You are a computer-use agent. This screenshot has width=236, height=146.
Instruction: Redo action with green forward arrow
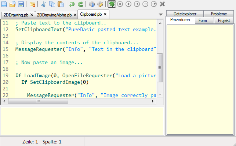point(80,4)
